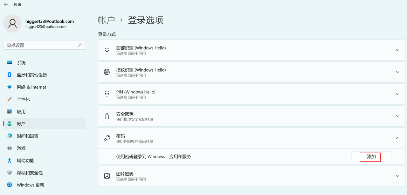The height and width of the screenshot is (195, 407).
Task: Click the 个性化 paintbrush icon
Action: 10,99
